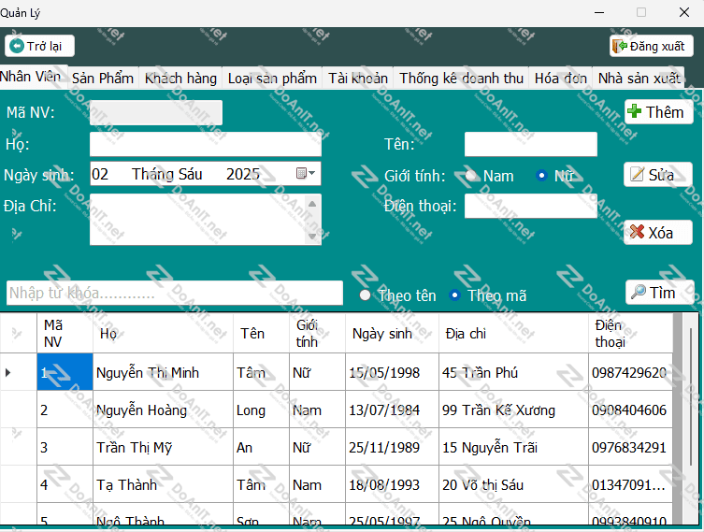This screenshot has height=532, width=704.
Task: Click the address box scroll up arrow
Action: pos(312,204)
